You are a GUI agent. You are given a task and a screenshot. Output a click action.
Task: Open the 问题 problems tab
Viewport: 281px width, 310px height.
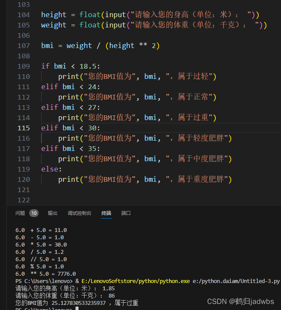(x=20, y=213)
